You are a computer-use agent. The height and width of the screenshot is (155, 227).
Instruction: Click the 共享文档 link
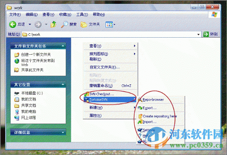pos(29,105)
